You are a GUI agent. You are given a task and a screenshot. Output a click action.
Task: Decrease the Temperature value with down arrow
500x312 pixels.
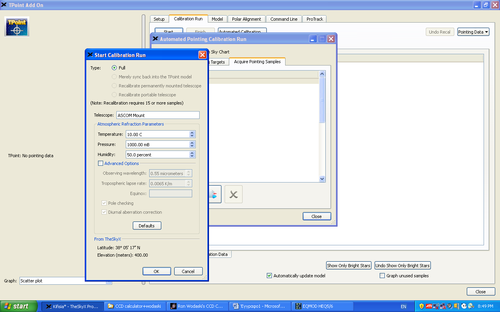coord(192,136)
